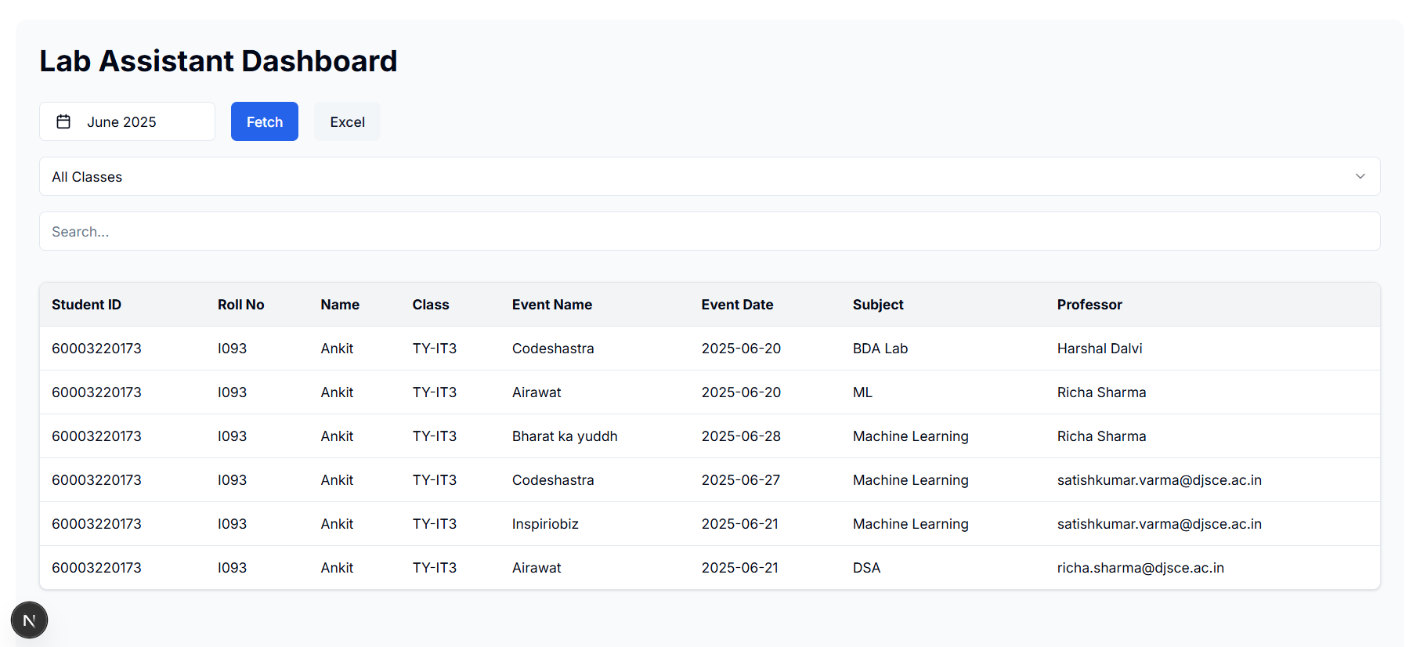Image resolution: width=1420 pixels, height=647 pixels.
Task: Click the Event Name column header
Action: point(551,305)
